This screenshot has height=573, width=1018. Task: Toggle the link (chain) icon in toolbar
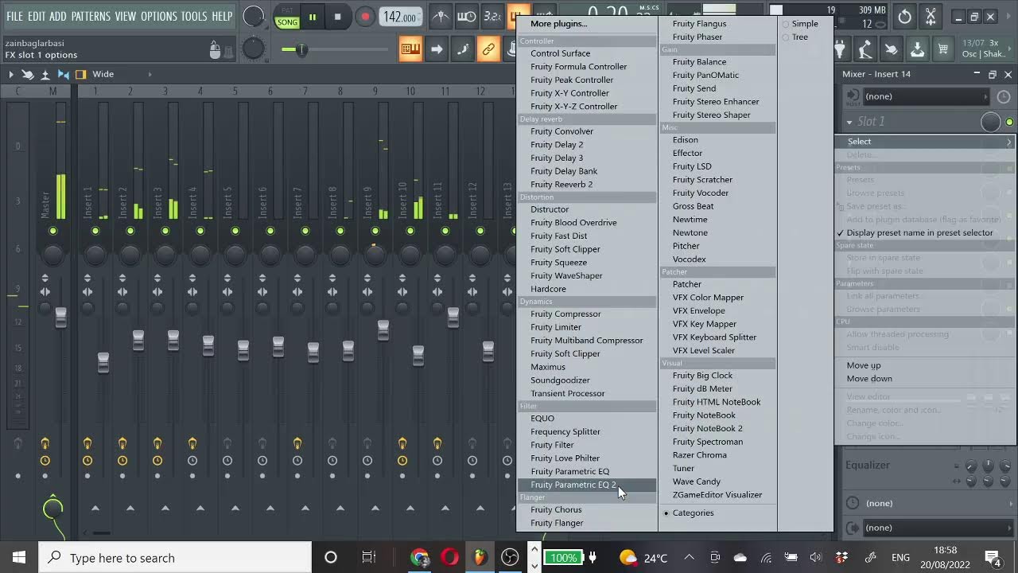(488, 49)
